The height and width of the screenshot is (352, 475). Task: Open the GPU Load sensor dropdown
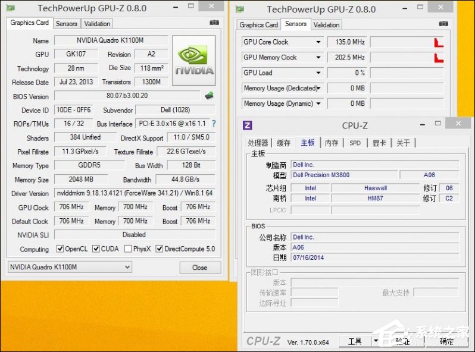pyautogui.click(x=318, y=73)
